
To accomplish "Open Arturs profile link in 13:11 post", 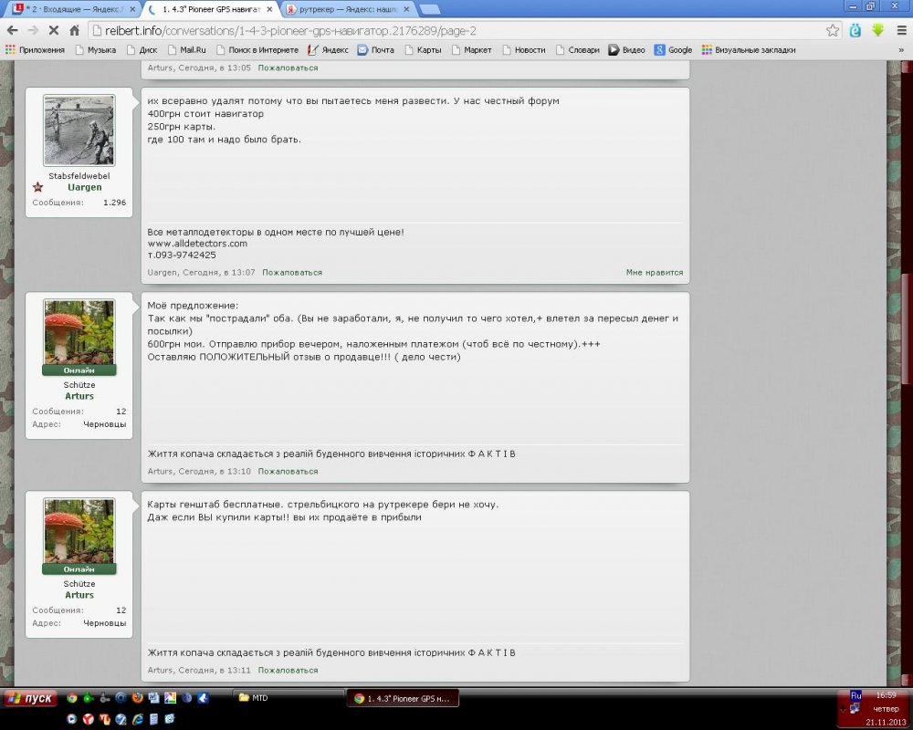I will pyautogui.click(x=79, y=596).
